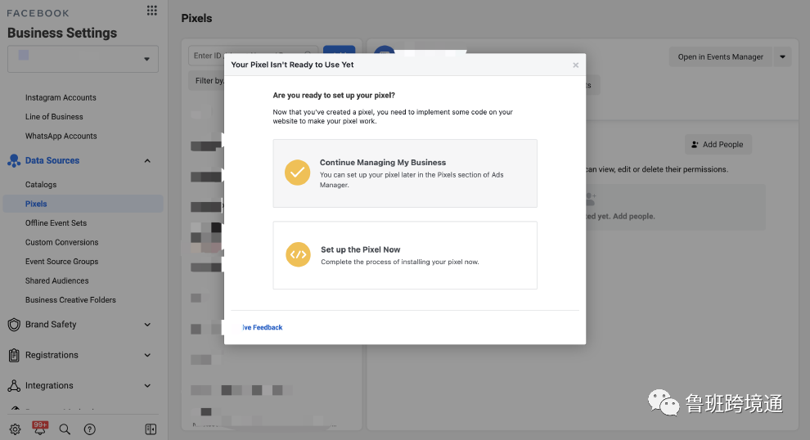
Task: Go to Event Source Groups
Action: (61, 262)
